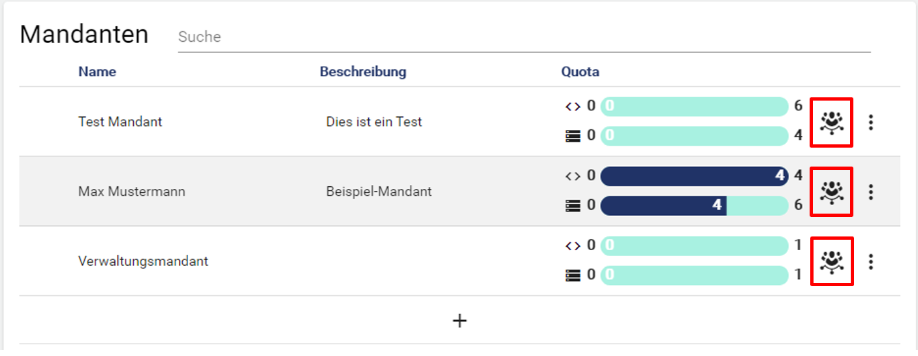Sort by the Name column header

(x=97, y=72)
